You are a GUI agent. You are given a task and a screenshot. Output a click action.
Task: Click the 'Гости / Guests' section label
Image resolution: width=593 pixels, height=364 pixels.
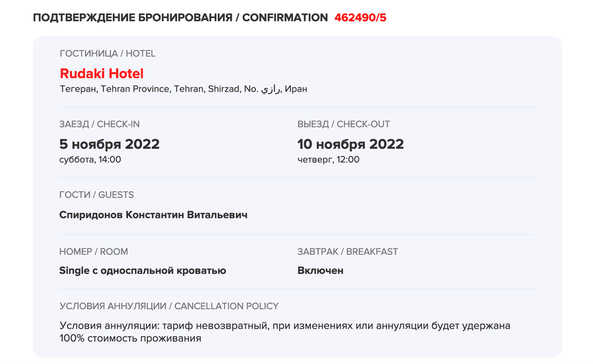(x=96, y=195)
